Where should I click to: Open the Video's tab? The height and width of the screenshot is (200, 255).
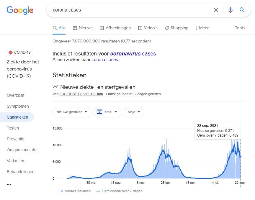point(148,28)
